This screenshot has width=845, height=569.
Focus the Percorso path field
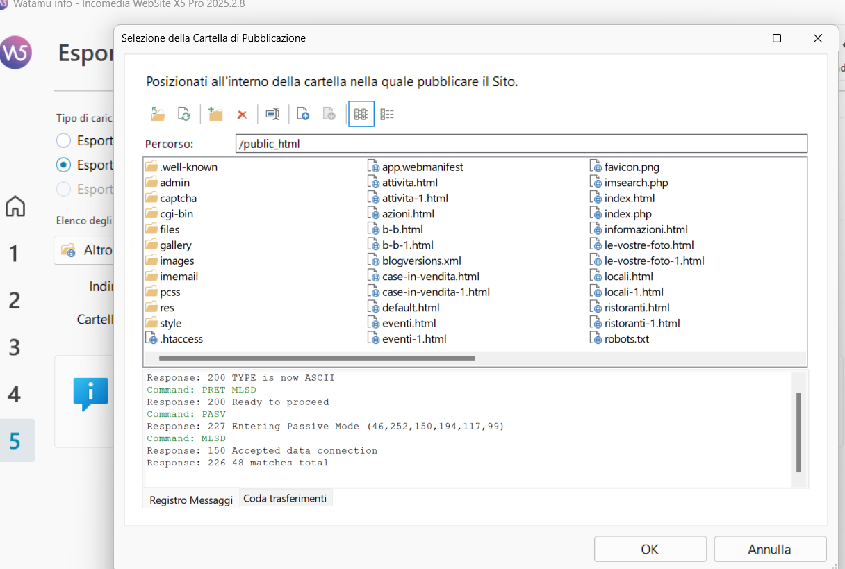click(x=521, y=144)
